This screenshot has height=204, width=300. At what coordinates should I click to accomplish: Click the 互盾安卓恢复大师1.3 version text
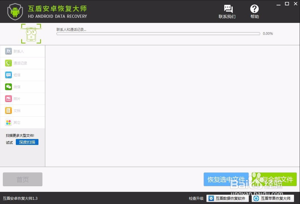[20, 198]
